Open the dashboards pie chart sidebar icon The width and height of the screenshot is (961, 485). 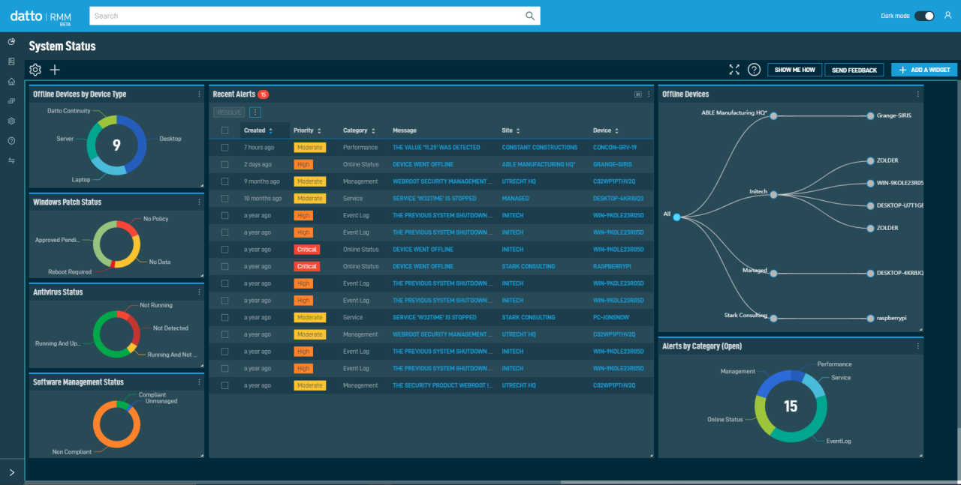coord(11,41)
